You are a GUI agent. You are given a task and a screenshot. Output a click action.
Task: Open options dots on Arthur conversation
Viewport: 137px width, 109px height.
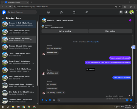tap(31, 40)
